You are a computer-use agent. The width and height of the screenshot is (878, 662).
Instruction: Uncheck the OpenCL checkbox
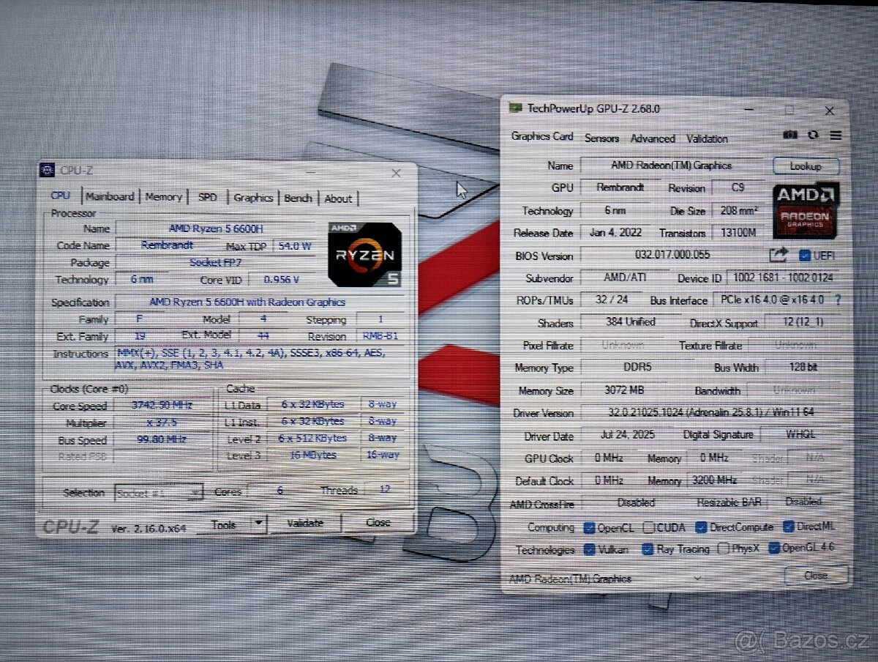point(589,527)
